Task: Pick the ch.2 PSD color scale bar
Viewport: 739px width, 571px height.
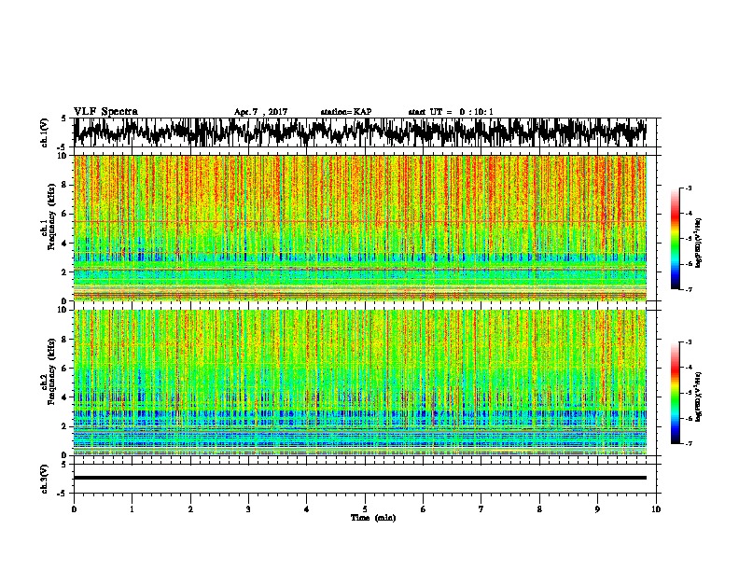Action: coord(675,393)
